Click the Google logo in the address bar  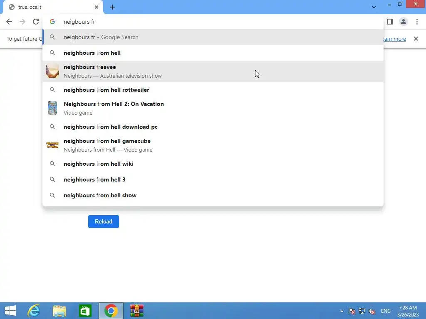52,22
